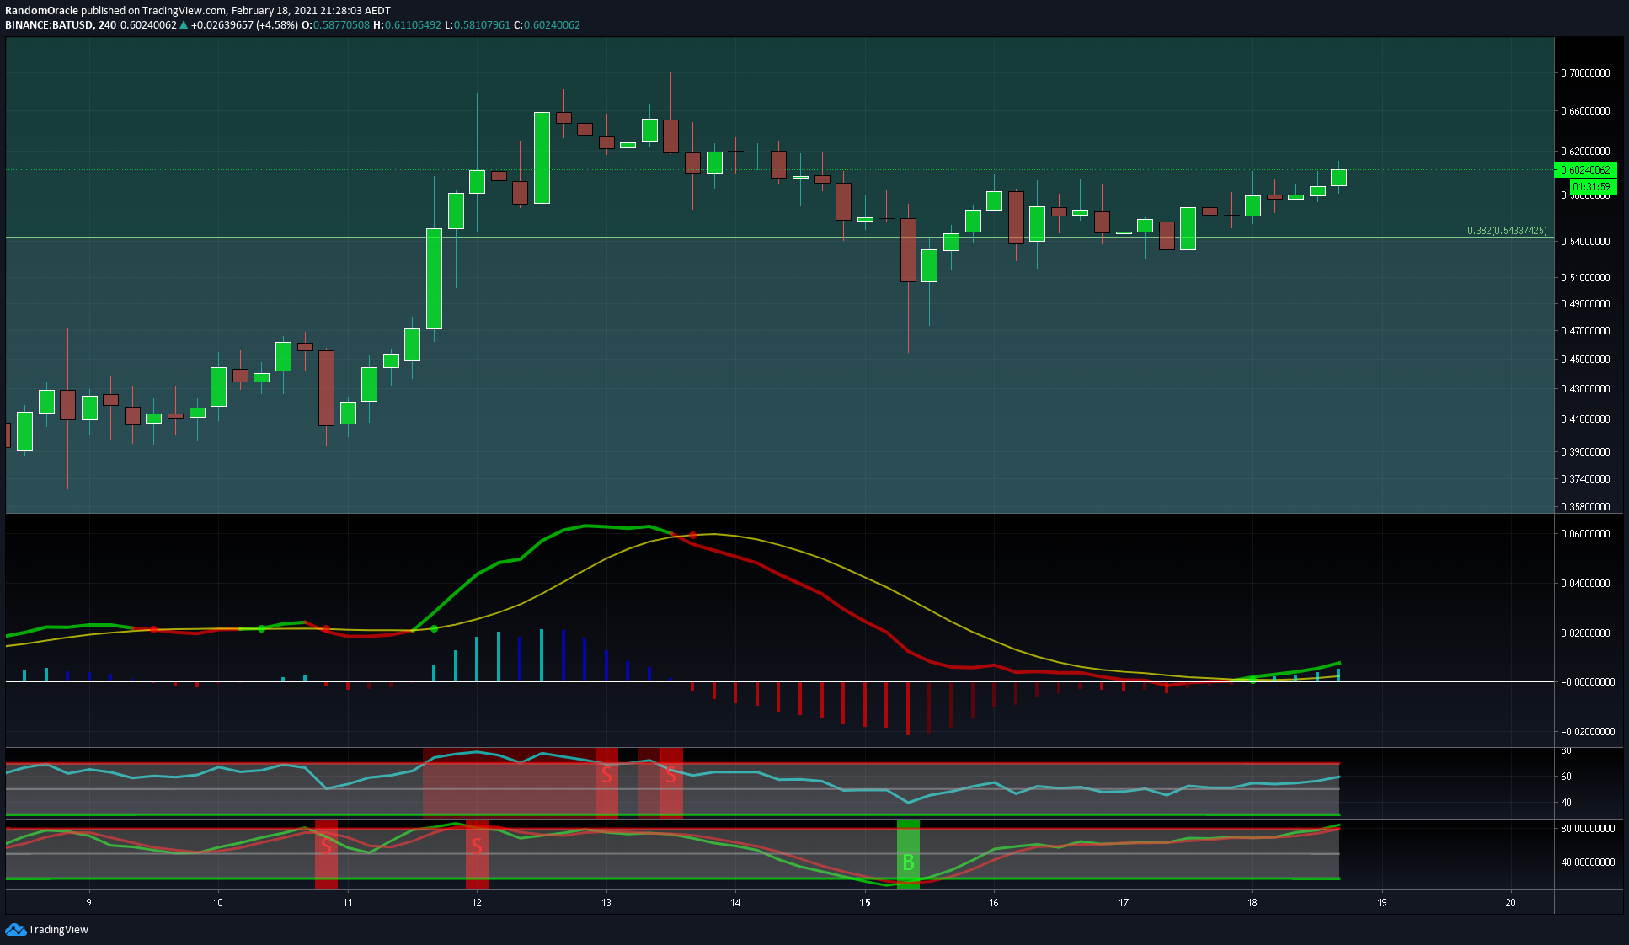This screenshot has width=1629, height=945.
Task: Click the 0.06000000 MACD axis label
Action: 1585,534
